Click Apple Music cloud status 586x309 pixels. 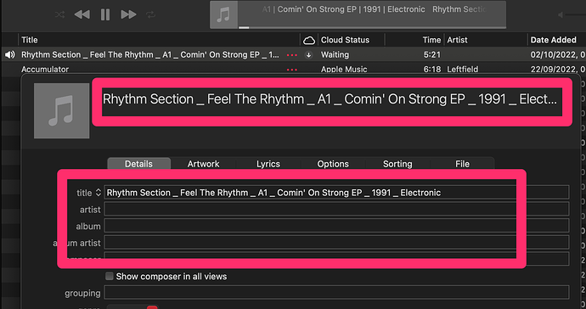(344, 70)
